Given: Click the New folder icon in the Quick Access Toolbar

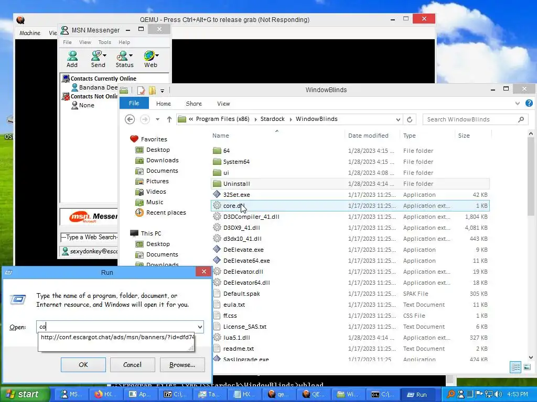Looking at the screenshot, I should [152, 91].
